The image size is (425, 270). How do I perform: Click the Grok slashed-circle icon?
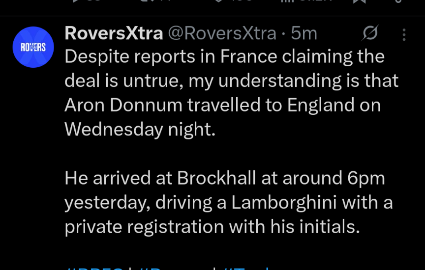click(370, 33)
